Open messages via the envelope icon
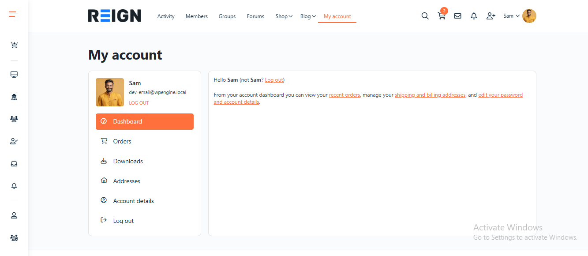Image resolution: width=588 pixels, height=256 pixels. coord(457,15)
